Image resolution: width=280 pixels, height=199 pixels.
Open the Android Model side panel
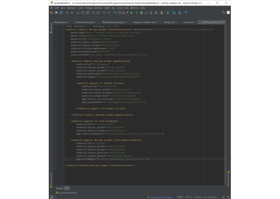[228, 179]
